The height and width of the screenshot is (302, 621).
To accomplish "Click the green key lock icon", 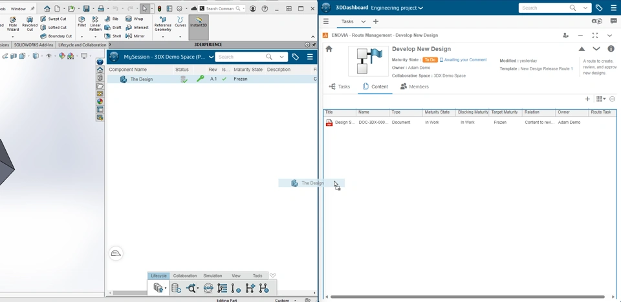I will 200,79.
